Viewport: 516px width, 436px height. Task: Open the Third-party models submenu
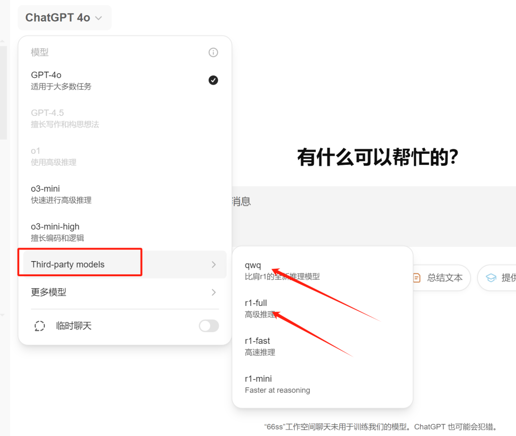coord(125,265)
